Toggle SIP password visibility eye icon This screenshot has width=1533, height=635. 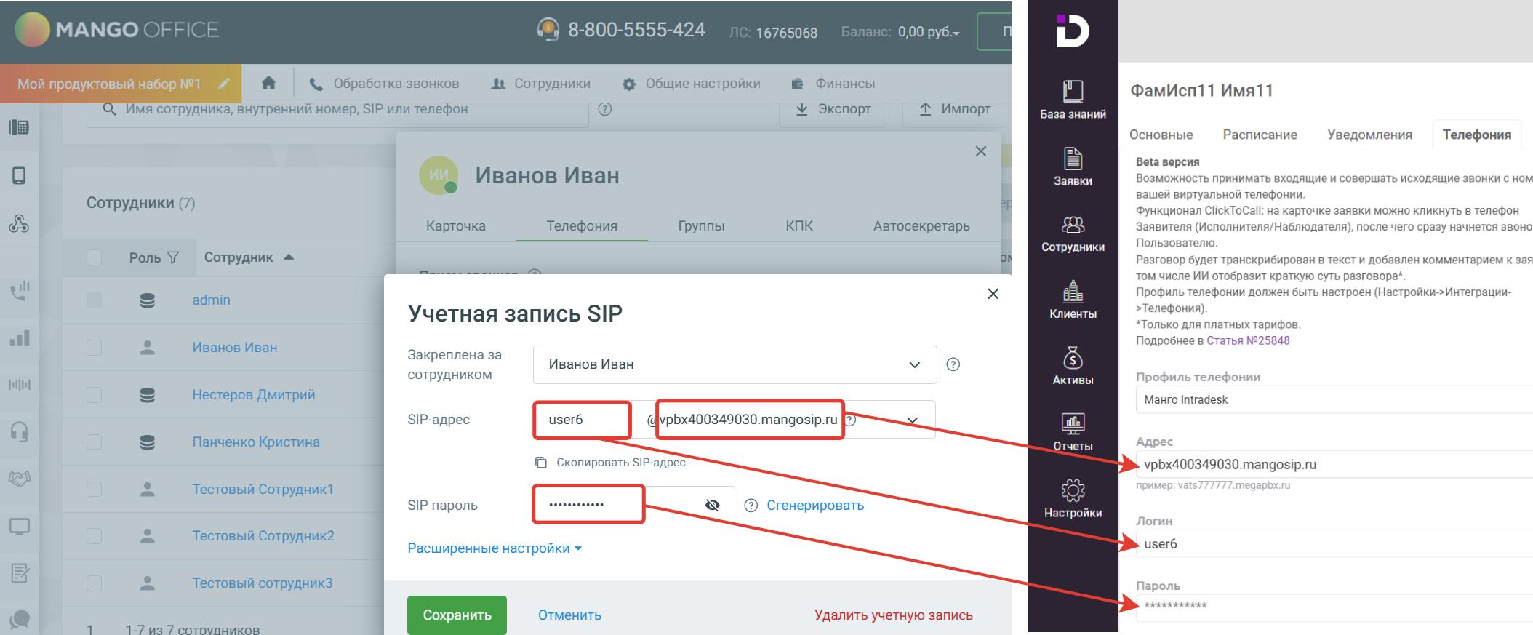[x=712, y=505]
